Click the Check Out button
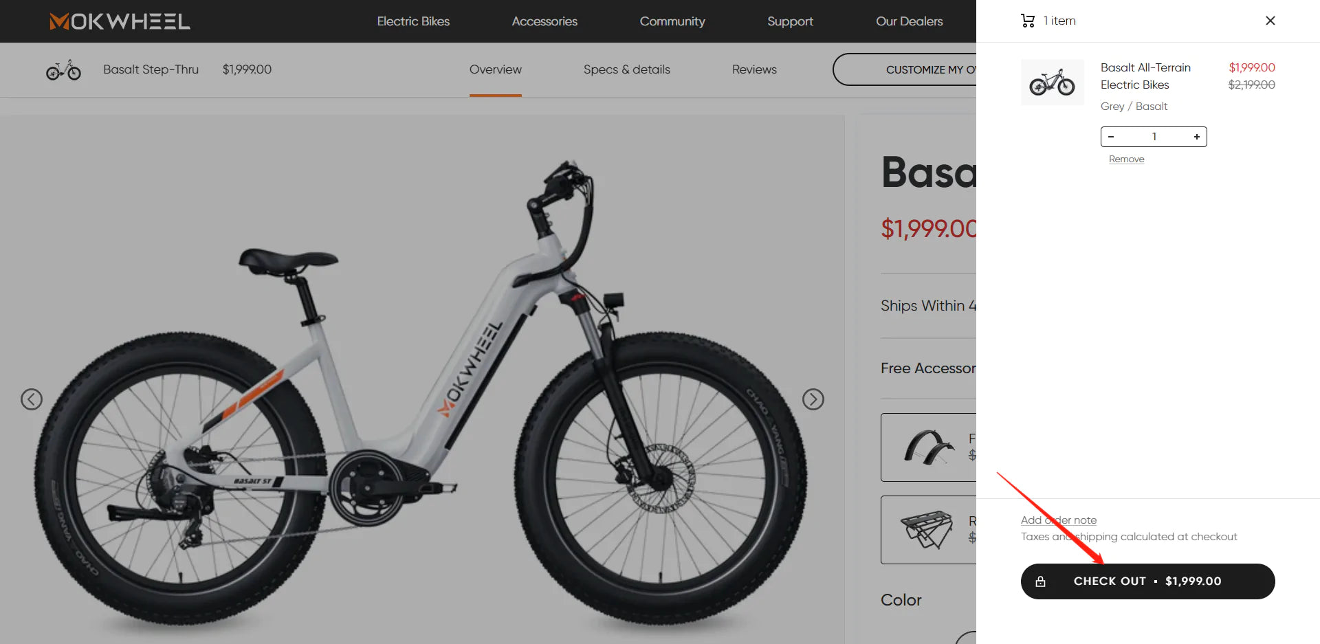 tap(1148, 581)
